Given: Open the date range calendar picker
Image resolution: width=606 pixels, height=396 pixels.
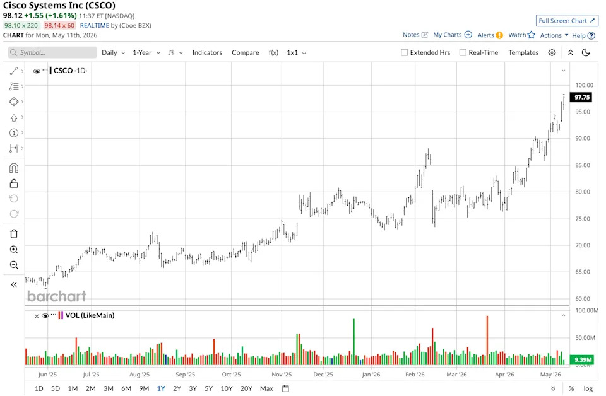Looking at the screenshot, I should 285,388.
